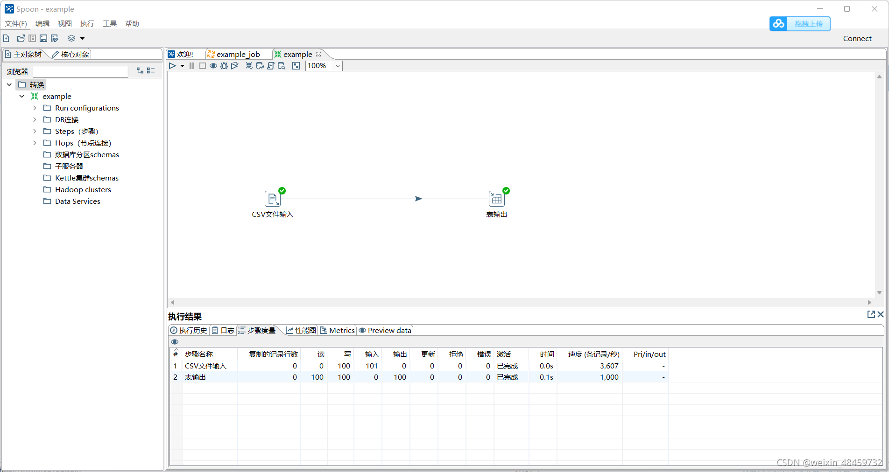Click the verify transformation icon

point(249,66)
